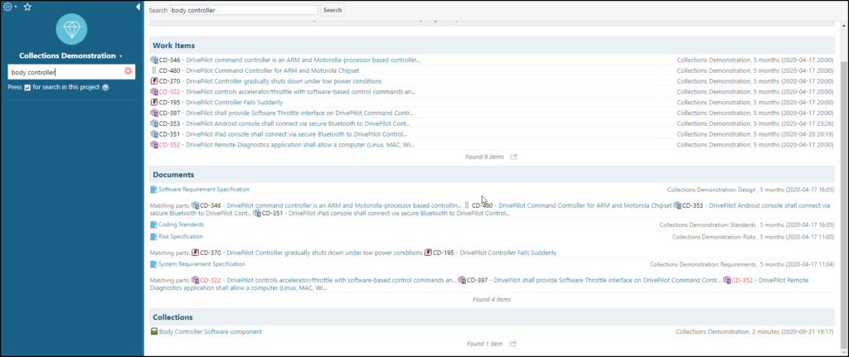This screenshot has height=357, width=849.
Task: Open CD-195 link in Risk Specification matching parts
Action: (x=508, y=253)
